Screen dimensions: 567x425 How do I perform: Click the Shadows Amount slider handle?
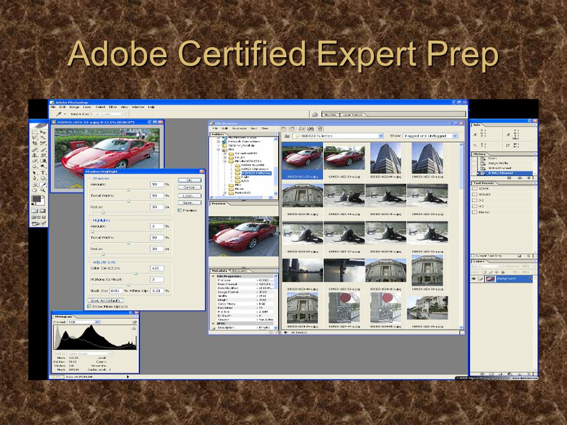point(128,189)
